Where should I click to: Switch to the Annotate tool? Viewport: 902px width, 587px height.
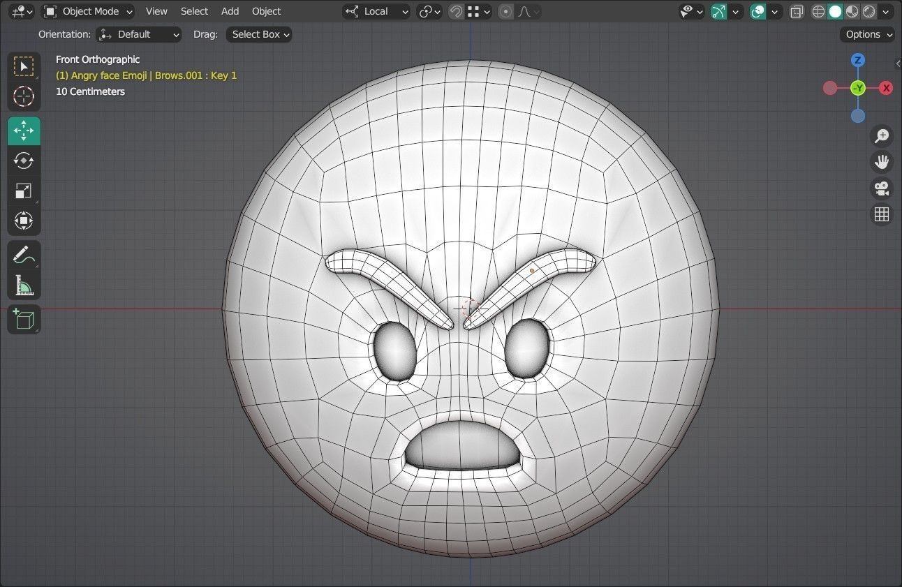pos(24,255)
